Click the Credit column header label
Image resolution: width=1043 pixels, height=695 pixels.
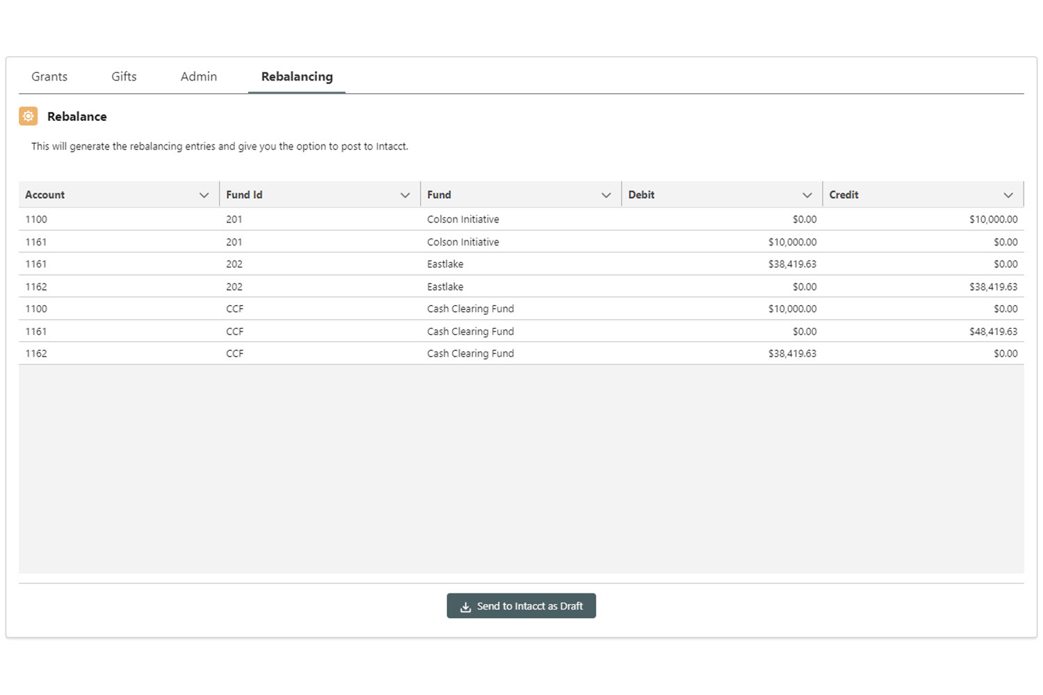point(843,195)
